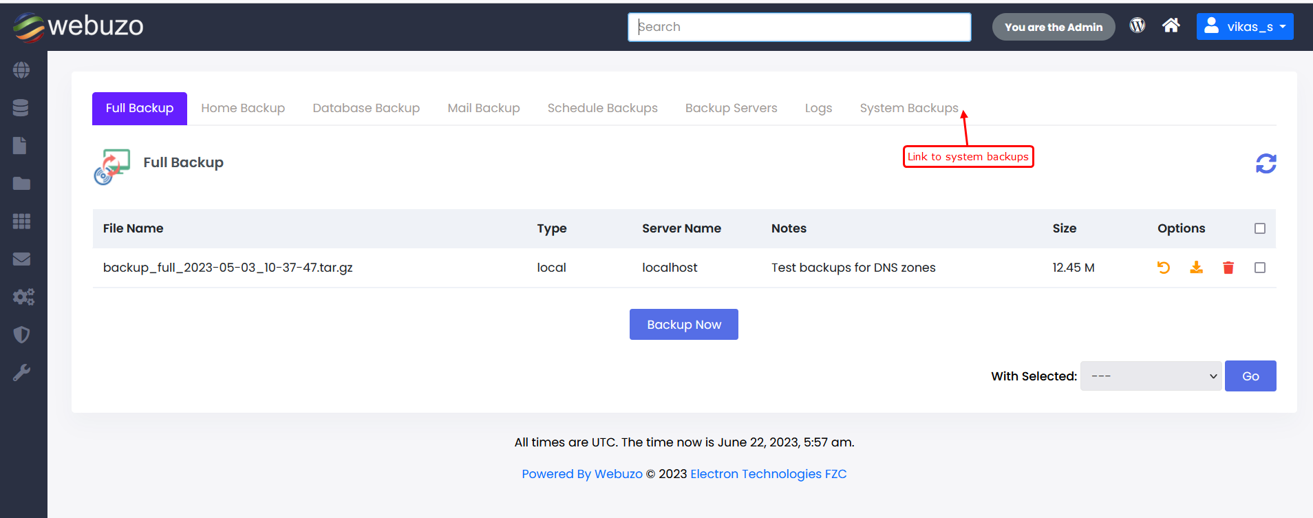Image resolution: width=1313 pixels, height=518 pixels.
Task: Check the box for backup_full row
Action: tap(1260, 268)
